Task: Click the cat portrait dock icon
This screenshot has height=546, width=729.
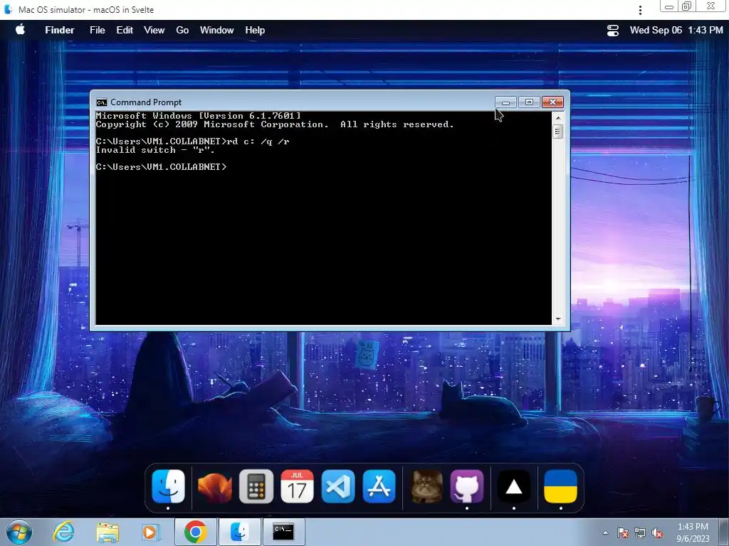Action: tap(426, 486)
